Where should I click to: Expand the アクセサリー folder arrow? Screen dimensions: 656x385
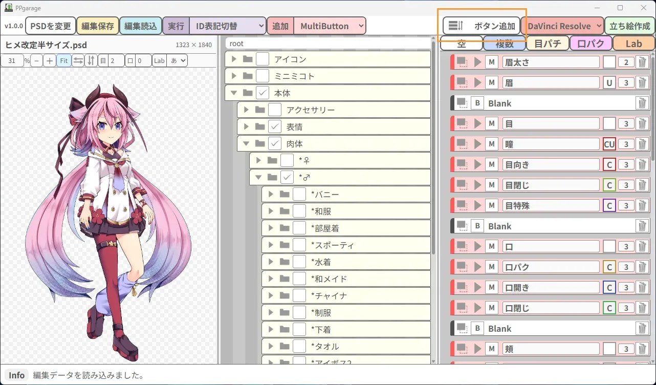point(246,110)
